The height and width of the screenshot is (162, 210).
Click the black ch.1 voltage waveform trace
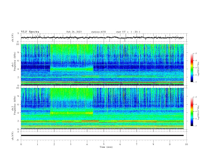coord(102,38)
